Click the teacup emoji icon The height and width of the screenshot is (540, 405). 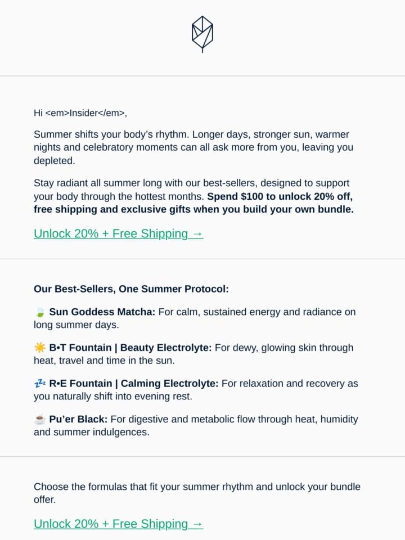[40, 419]
